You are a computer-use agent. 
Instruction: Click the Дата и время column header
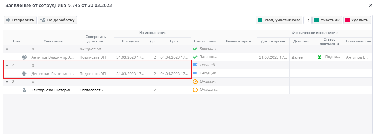(x=273, y=41)
